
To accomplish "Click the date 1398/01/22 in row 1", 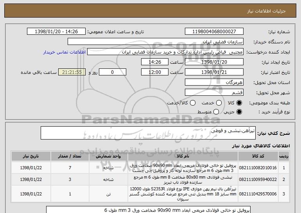I will 31,168.
